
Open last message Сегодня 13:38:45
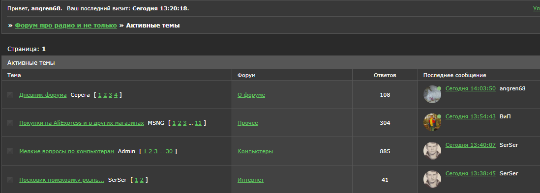pyautogui.click(x=471, y=173)
